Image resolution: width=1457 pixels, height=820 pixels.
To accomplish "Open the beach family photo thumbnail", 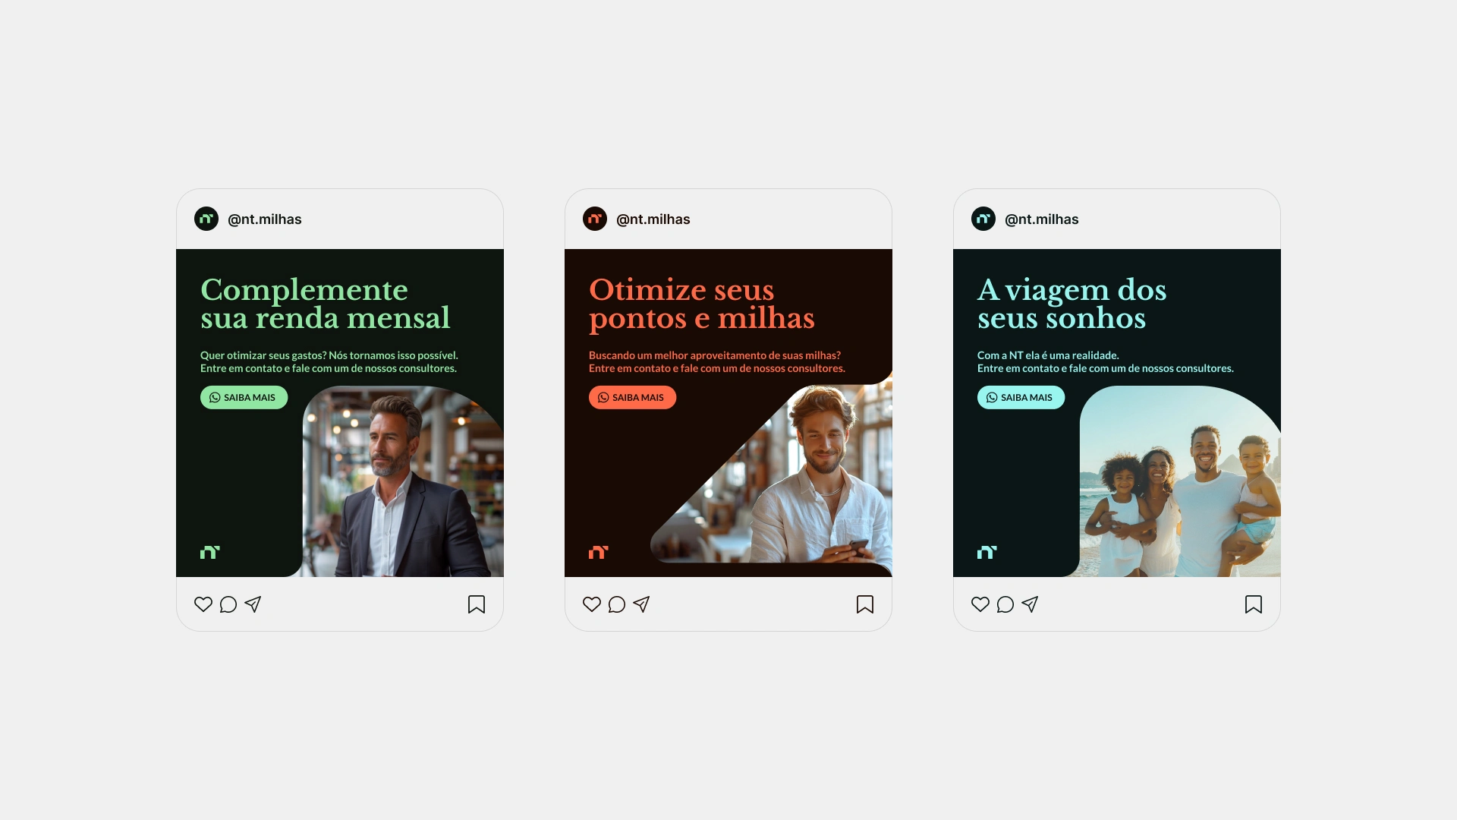I will tap(1180, 481).
